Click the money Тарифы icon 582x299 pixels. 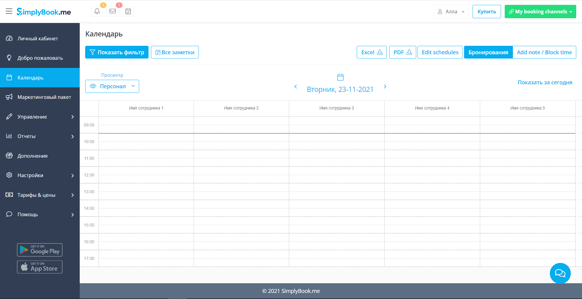(9, 195)
